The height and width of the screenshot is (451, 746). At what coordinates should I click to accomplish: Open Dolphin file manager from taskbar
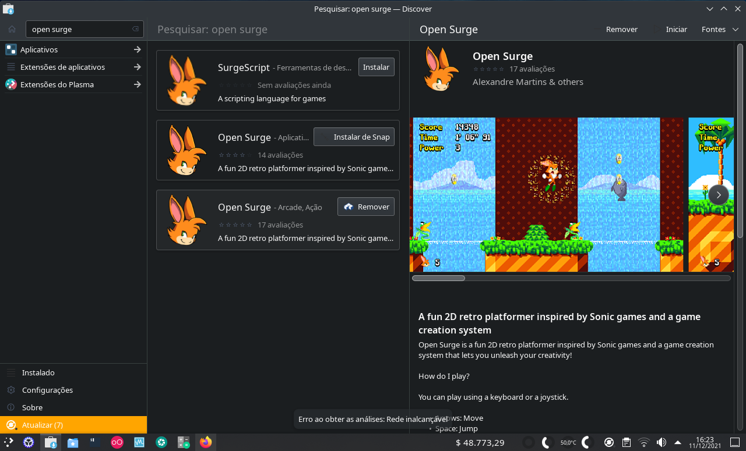coord(73,442)
